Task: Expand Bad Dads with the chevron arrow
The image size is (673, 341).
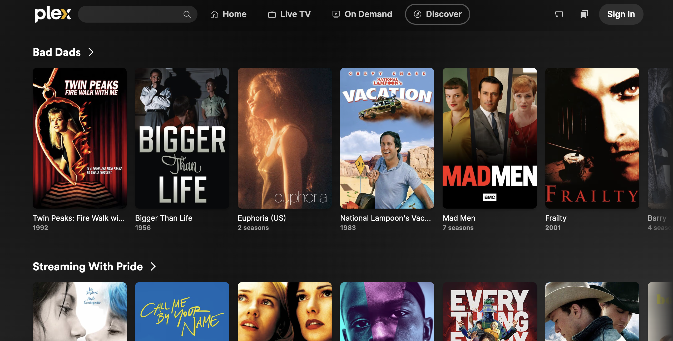Action: (91, 52)
